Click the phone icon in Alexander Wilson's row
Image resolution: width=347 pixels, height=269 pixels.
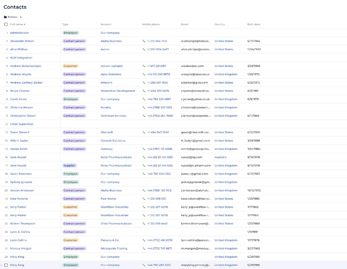[144, 41]
